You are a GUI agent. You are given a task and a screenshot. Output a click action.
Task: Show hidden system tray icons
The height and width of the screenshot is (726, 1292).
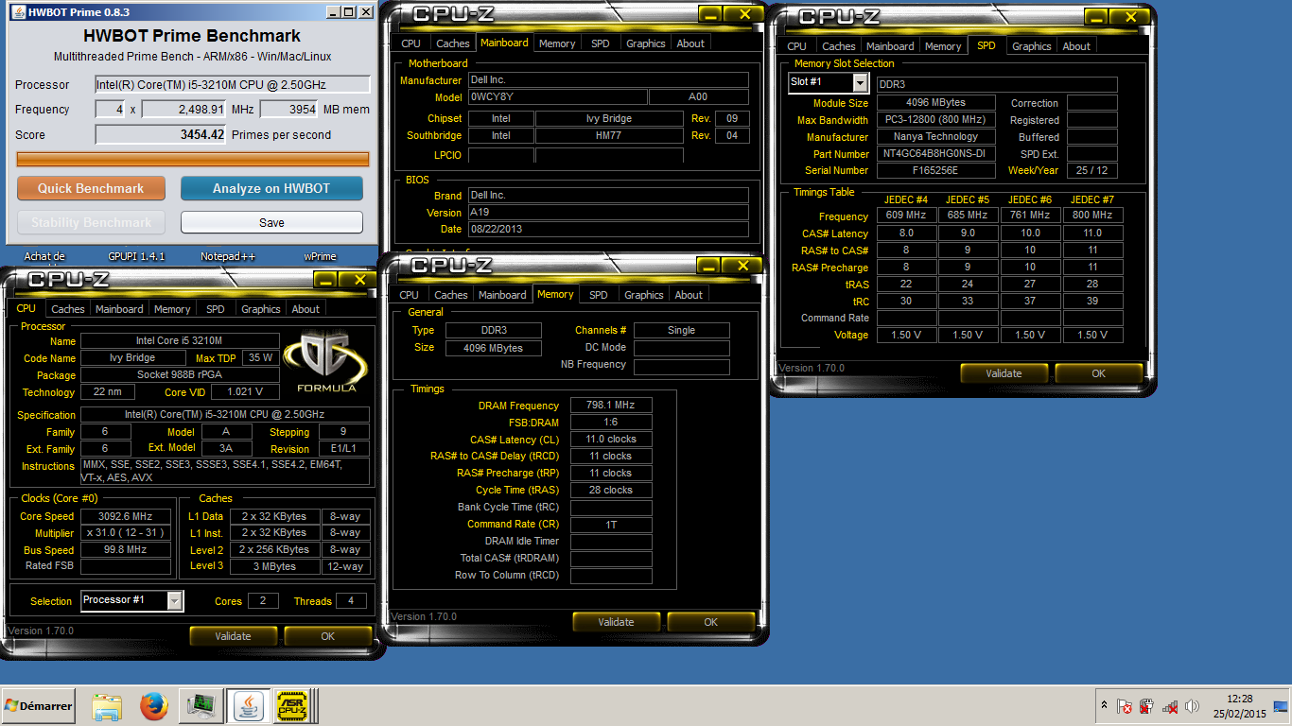click(1104, 706)
